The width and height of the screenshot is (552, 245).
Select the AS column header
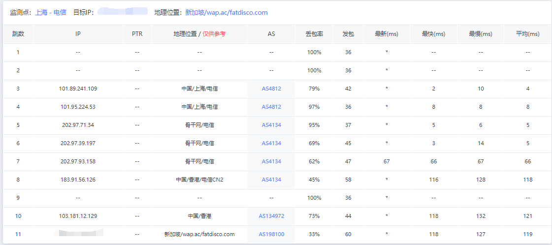[271, 34]
